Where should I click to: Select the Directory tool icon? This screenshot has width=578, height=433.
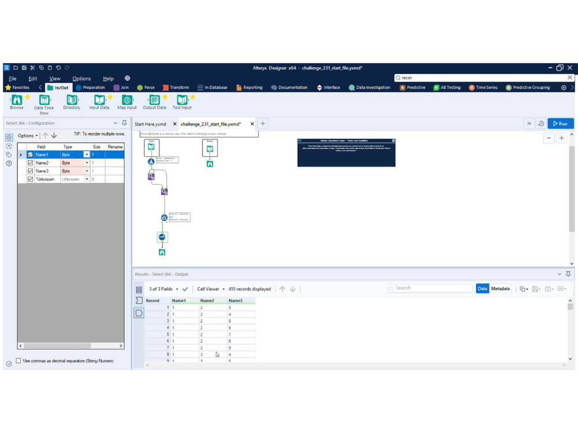pos(72,102)
